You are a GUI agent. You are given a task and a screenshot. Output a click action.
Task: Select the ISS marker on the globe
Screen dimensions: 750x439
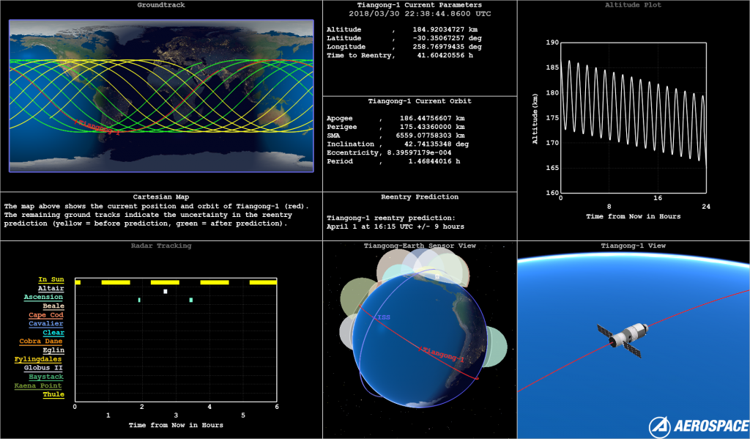383,317
